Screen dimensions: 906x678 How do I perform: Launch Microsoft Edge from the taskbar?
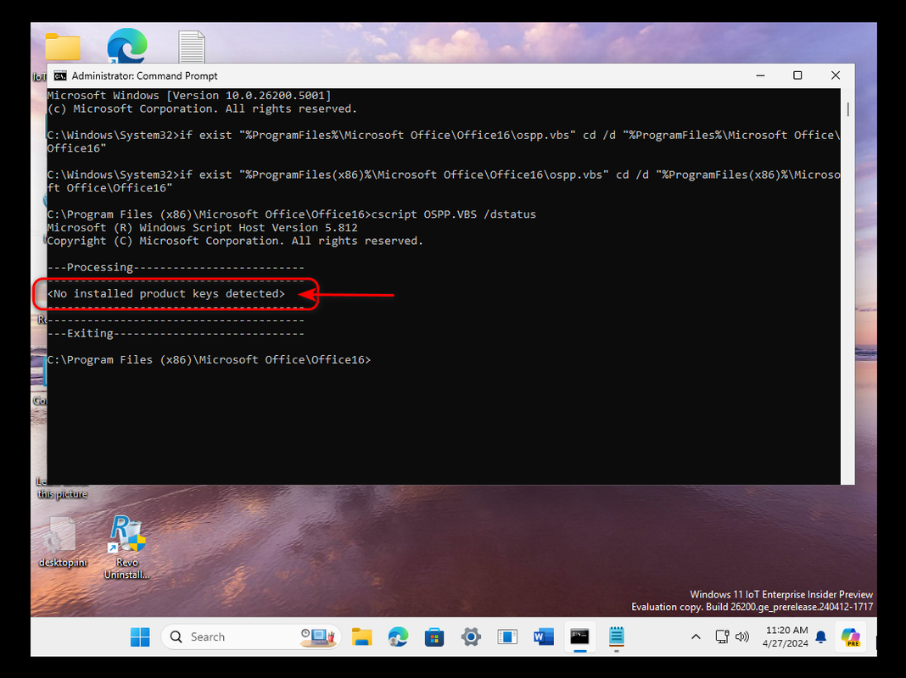(398, 637)
